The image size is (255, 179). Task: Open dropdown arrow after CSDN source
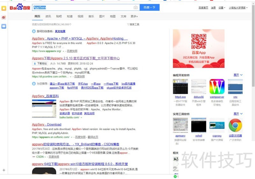[x=45, y=157]
